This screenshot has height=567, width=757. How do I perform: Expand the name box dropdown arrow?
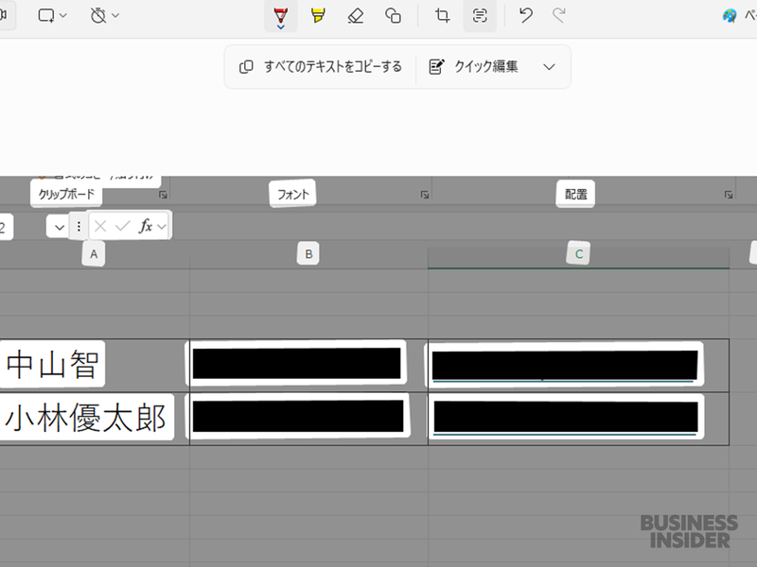(59, 227)
